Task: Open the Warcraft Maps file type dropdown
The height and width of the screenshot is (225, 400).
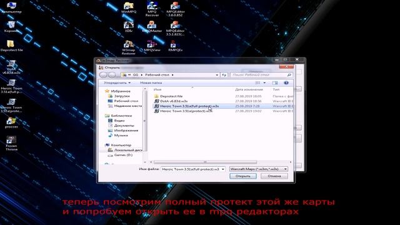Action: coord(259,169)
